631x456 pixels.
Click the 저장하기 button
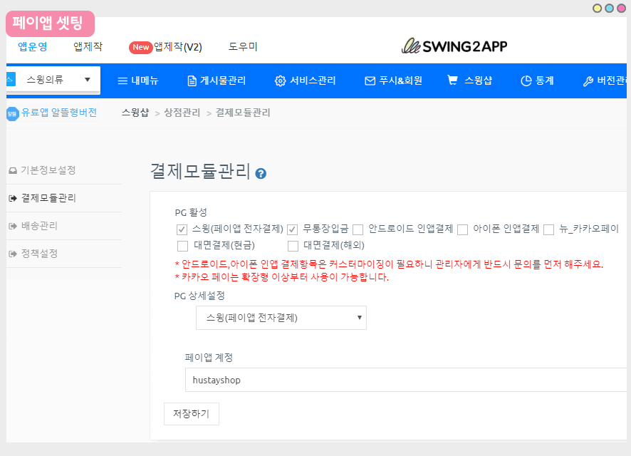coord(191,414)
